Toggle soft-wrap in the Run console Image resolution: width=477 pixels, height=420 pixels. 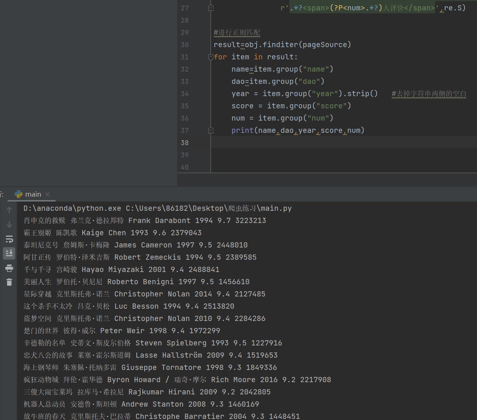9,239
